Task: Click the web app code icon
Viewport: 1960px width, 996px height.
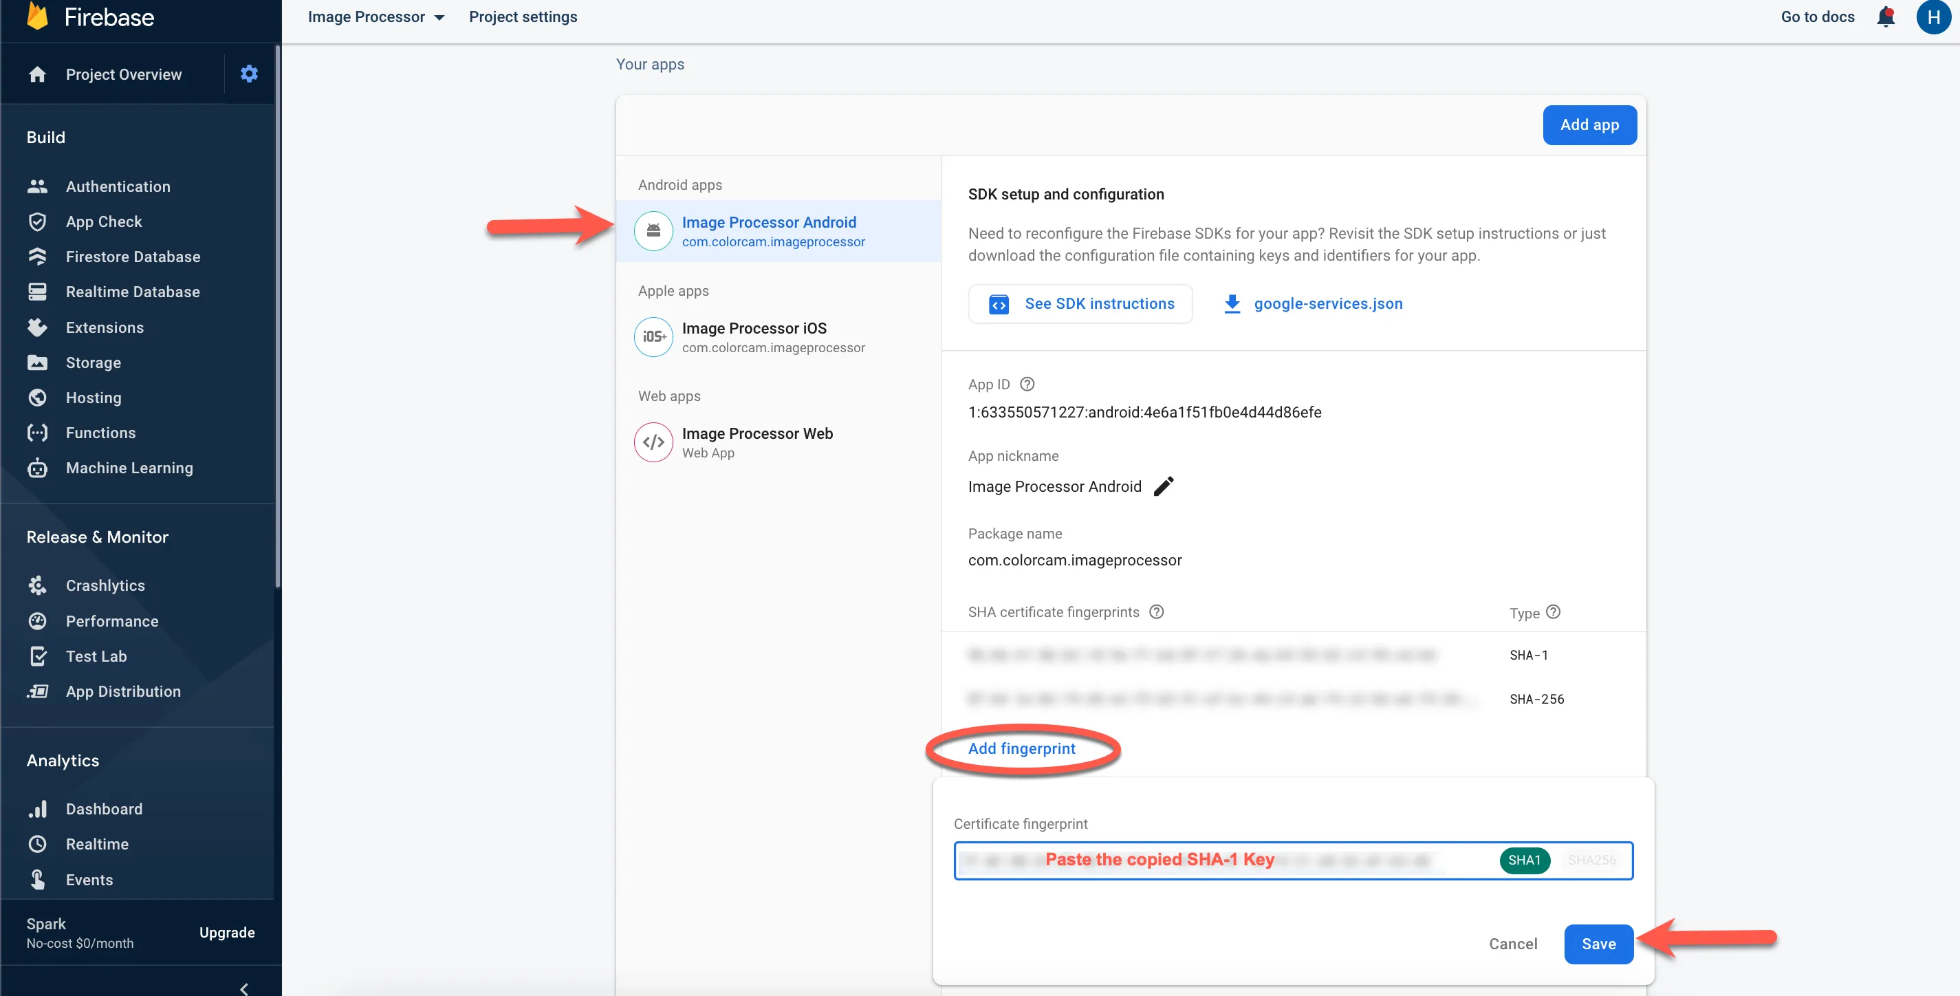Action: 653,442
